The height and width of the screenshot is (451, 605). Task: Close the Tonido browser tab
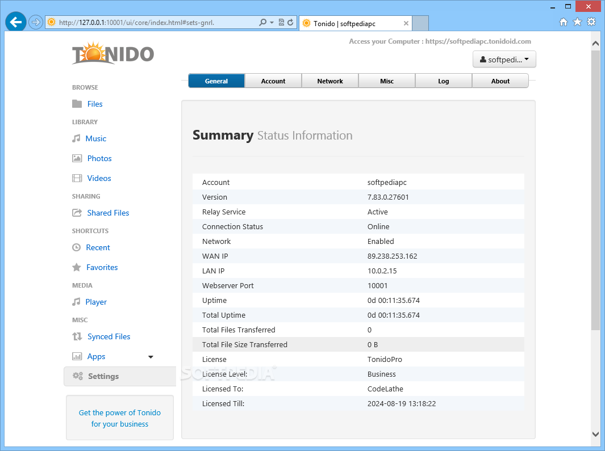pyautogui.click(x=406, y=23)
